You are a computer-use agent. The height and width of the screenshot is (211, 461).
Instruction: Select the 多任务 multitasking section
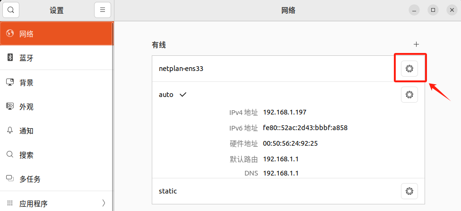pos(56,179)
